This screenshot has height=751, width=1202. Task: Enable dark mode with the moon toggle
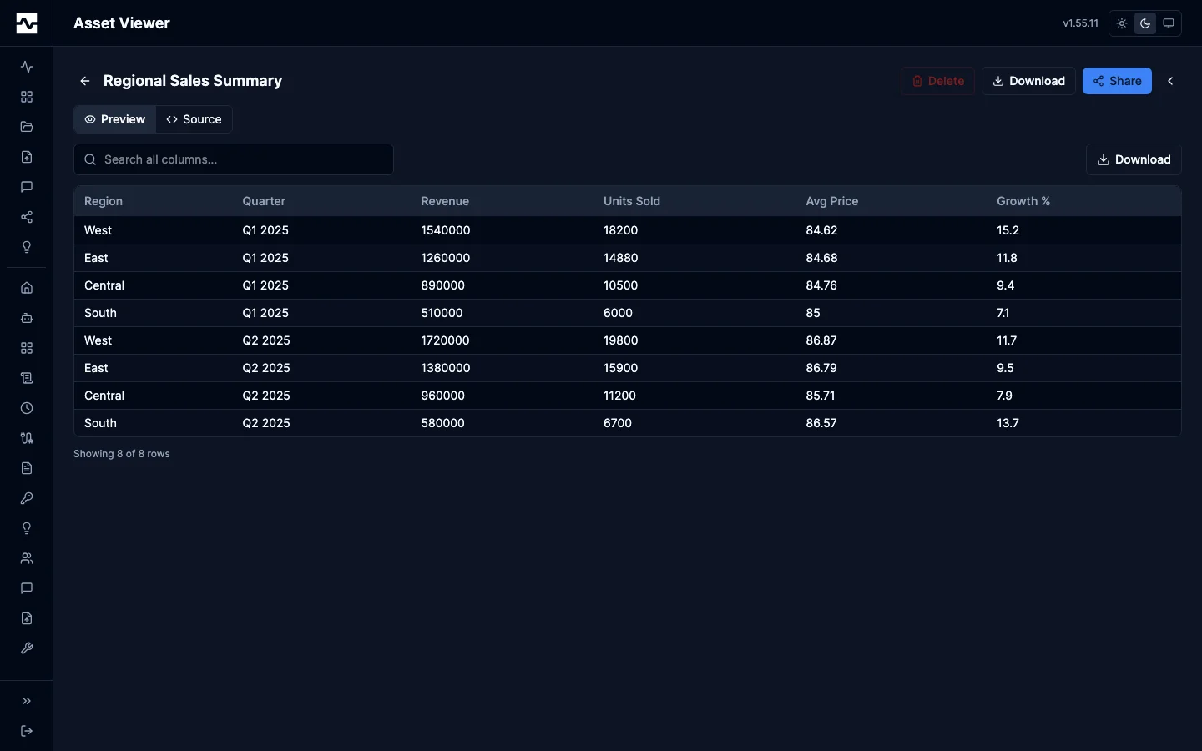[1144, 23]
